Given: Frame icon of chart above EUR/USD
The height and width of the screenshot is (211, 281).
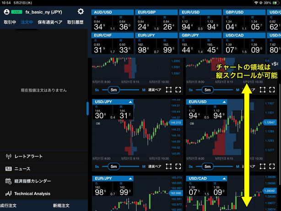Looking at the screenshot, I should pyautogui.click(x=263, y=90).
